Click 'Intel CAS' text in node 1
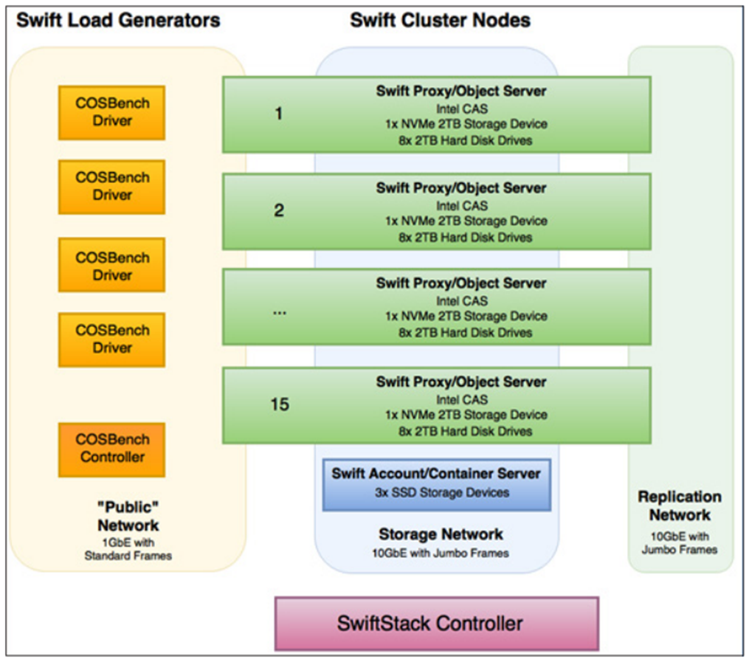Viewport: 749px width, 662px height. pos(462,109)
